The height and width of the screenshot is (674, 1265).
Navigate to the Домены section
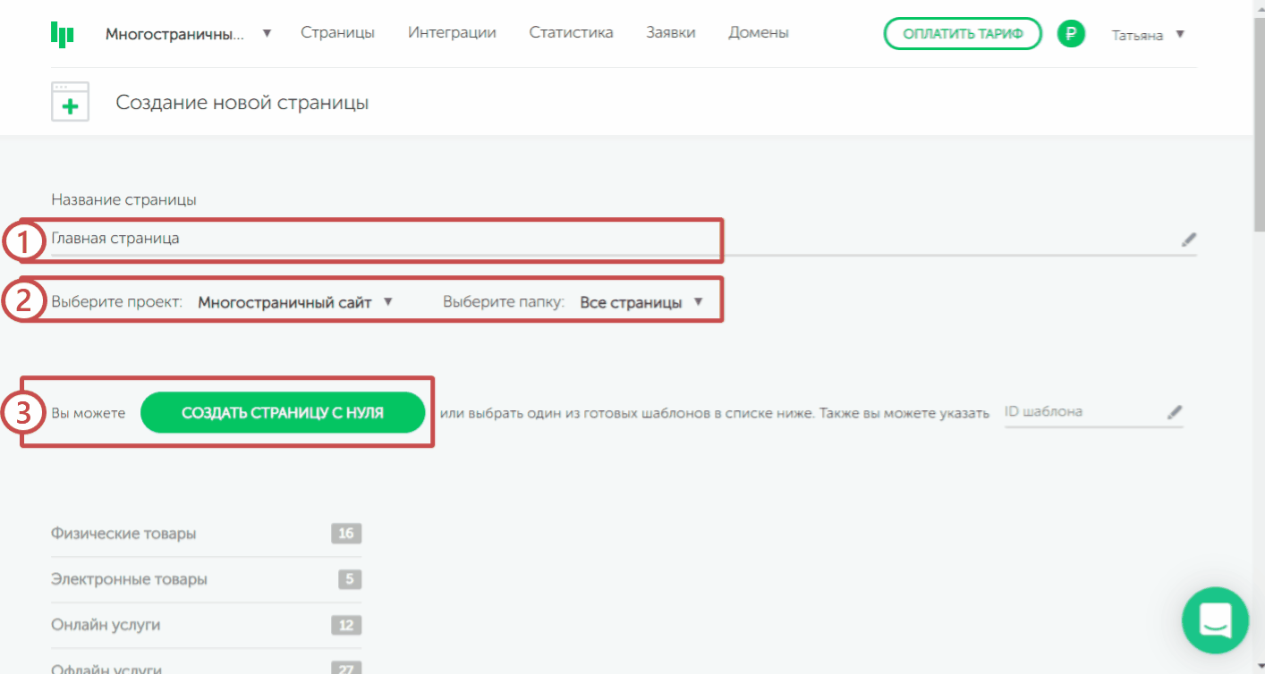point(758,33)
